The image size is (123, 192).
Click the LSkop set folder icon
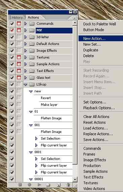coord(32,85)
